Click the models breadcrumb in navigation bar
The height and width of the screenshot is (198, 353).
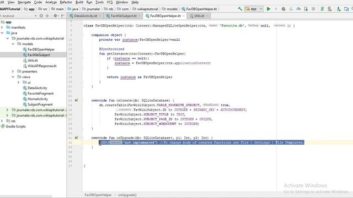(x=170, y=9)
